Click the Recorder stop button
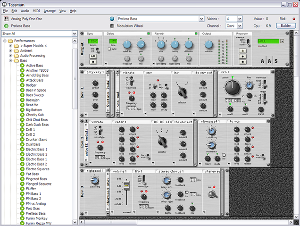Image resolution: width=300 pixels, height=226 pixels. tap(242, 62)
